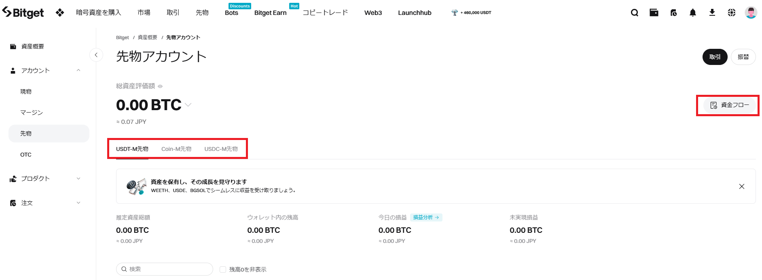Click the promo banner illustration icon

pyautogui.click(x=136, y=186)
